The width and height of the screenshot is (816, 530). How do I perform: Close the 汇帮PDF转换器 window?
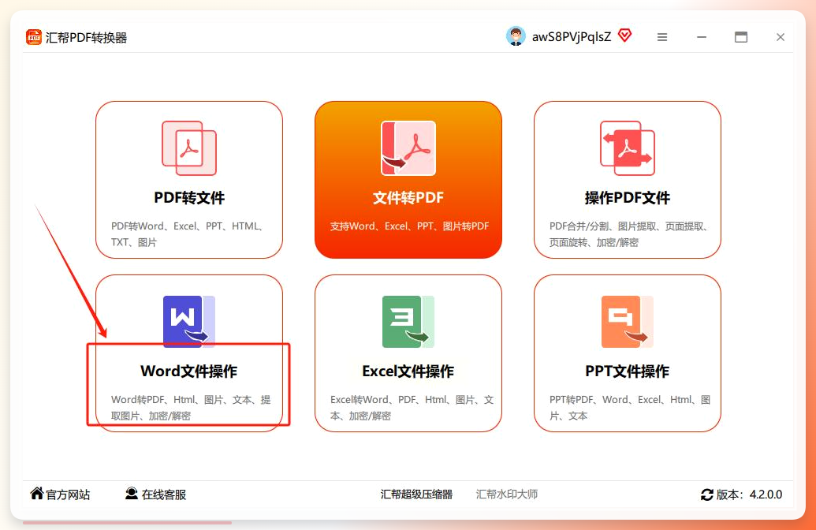780,37
